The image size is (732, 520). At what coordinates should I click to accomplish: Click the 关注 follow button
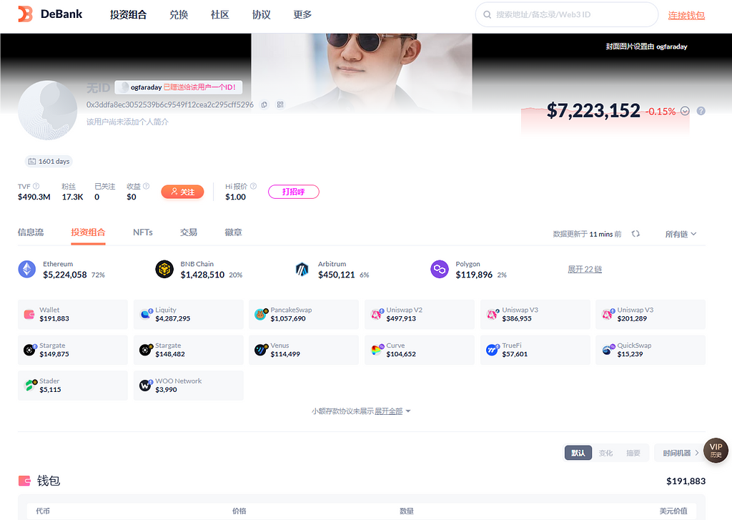[x=182, y=192]
